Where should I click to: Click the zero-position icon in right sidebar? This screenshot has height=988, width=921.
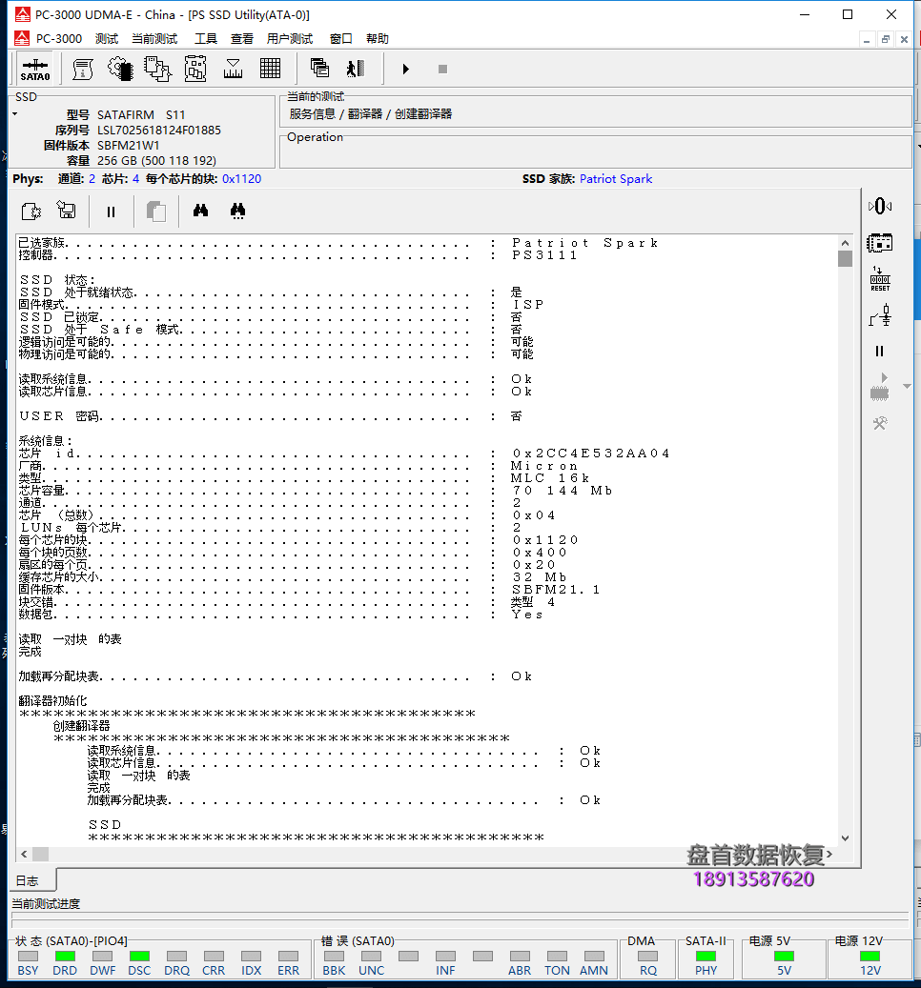[x=880, y=206]
